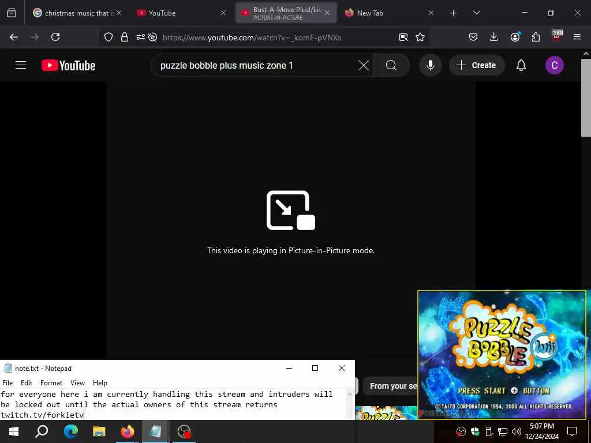Reload the YouTube page
The image size is (591, 443).
coord(55,37)
